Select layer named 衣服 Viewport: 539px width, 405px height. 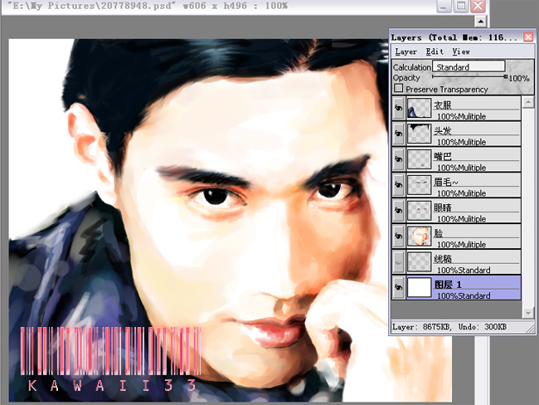coord(443,105)
